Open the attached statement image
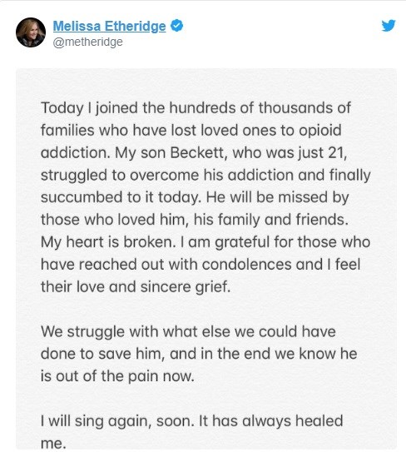 [206, 259]
